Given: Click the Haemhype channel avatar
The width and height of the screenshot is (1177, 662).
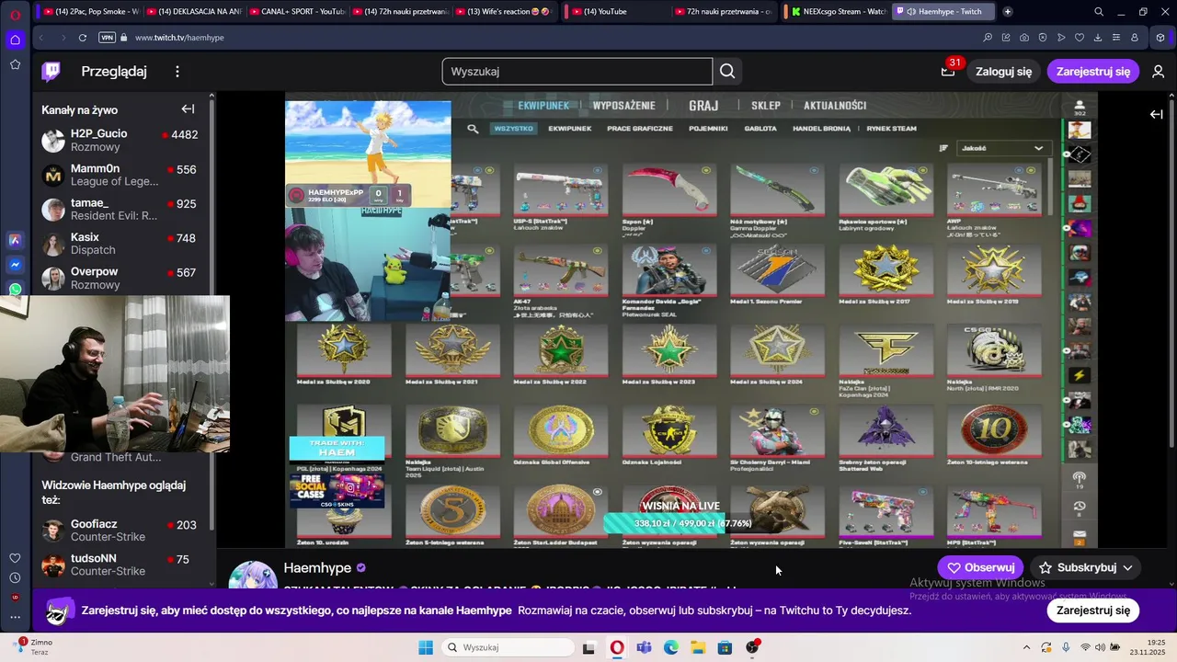Looking at the screenshot, I should click(253, 575).
